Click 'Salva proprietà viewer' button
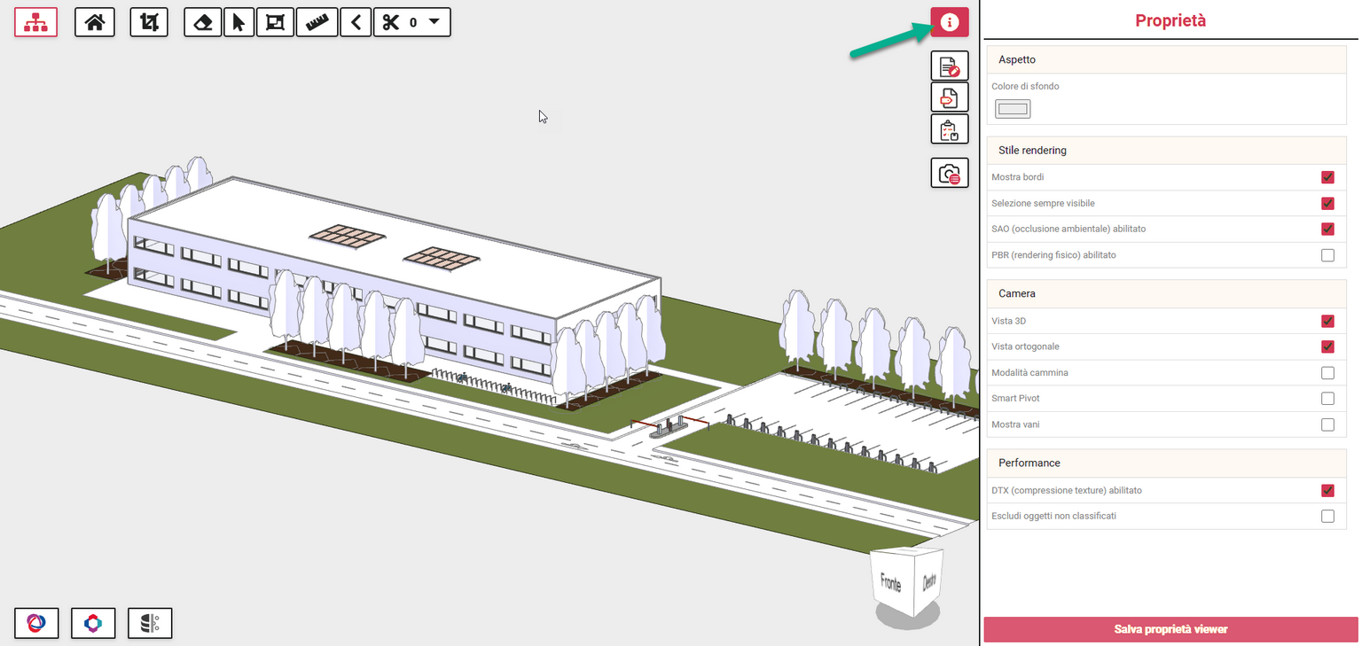The width and height of the screenshot is (1362, 646). [x=1169, y=629]
